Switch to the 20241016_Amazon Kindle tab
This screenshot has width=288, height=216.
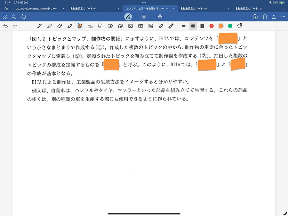click(36, 9)
